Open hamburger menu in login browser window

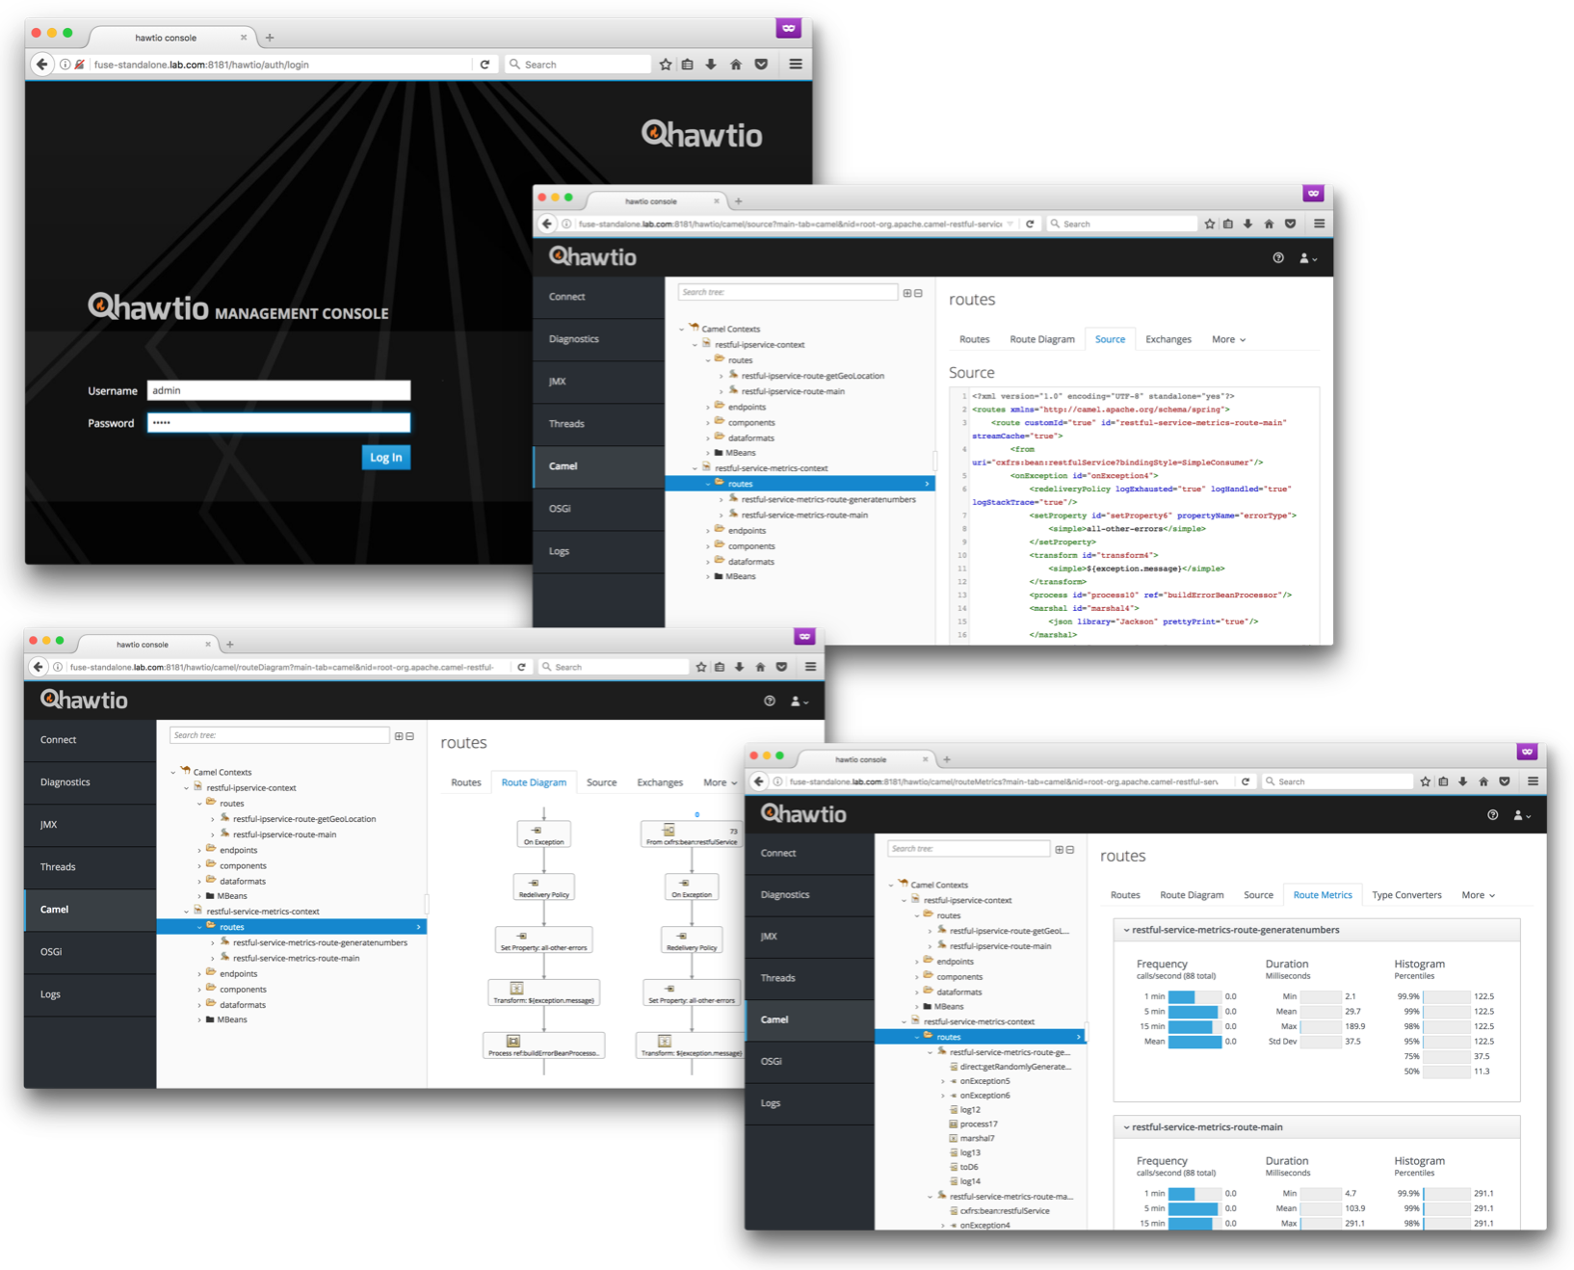[x=796, y=65]
